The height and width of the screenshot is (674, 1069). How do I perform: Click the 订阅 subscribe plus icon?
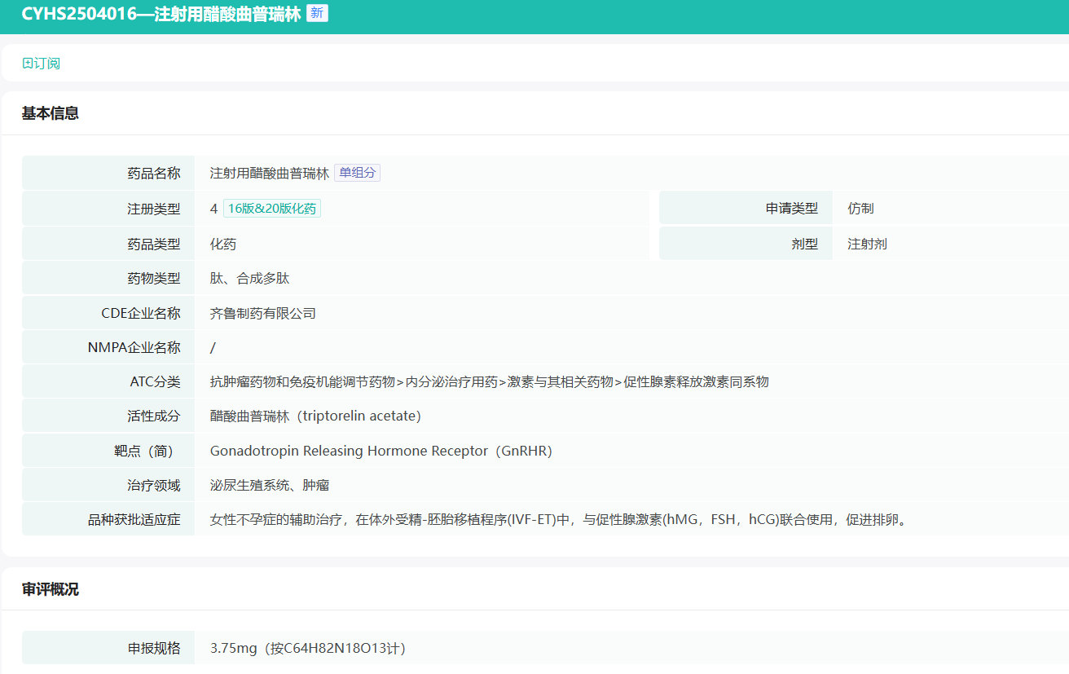coord(28,64)
